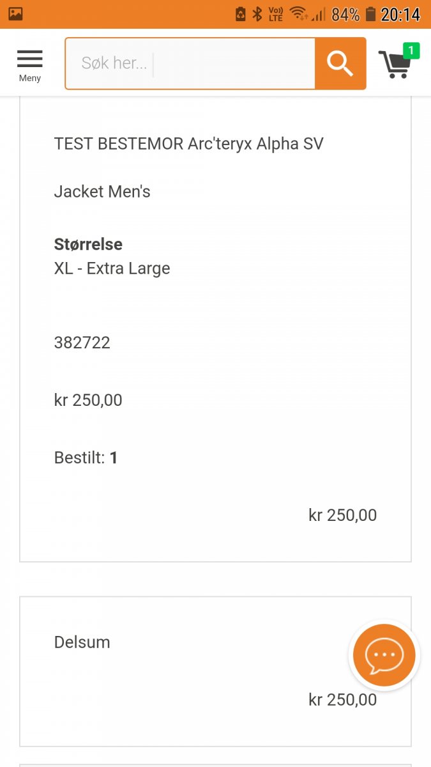
Task: Select the product number 382722
Action: coord(82,343)
